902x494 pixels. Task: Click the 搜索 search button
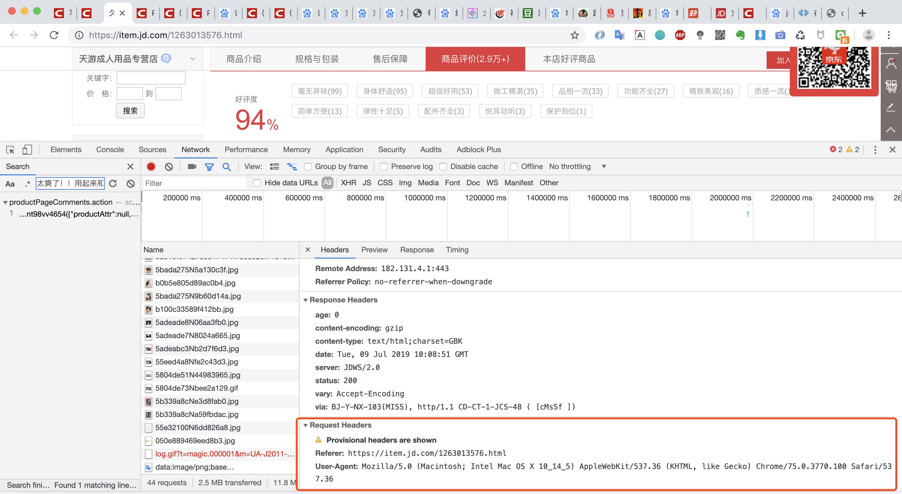pos(130,110)
